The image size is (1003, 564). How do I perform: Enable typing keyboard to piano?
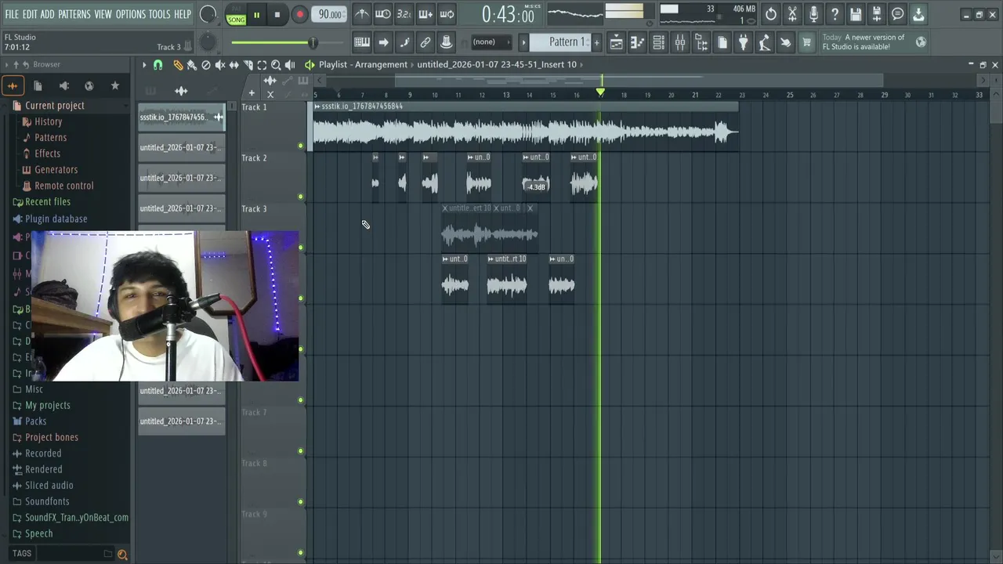[361, 42]
